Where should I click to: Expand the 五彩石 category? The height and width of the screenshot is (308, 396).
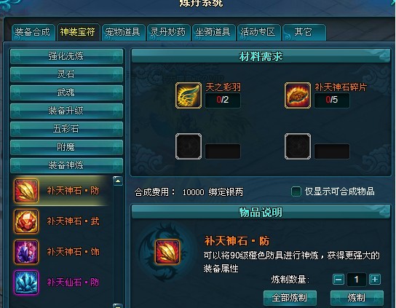(67, 129)
